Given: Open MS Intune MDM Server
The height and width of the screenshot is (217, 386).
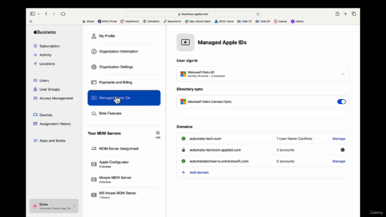Looking at the screenshot, I should pyautogui.click(x=124, y=195).
